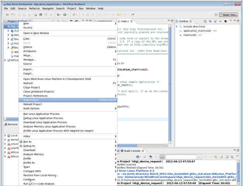This screenshot has height=186, width=243.
Task: Open the Refactor menu in menu bar
Action: (x=34, y=8)
